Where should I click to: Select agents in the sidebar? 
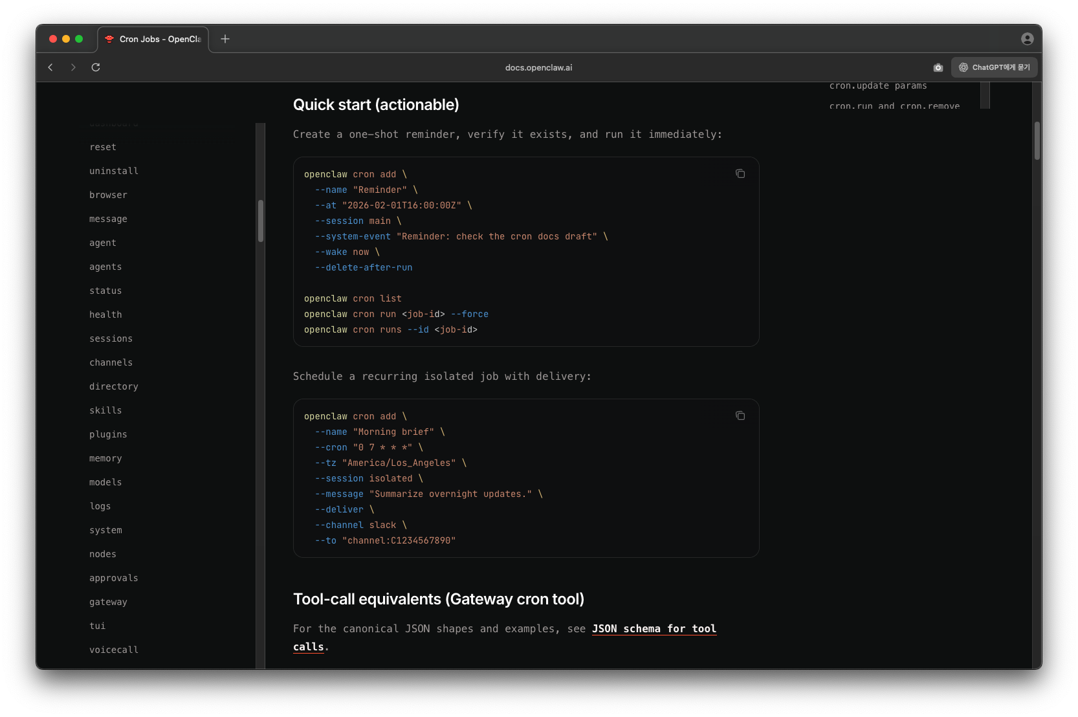[105, 267]
